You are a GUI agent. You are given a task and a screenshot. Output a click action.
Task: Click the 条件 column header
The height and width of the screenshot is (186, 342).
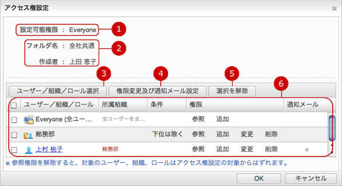coord(167,105)
